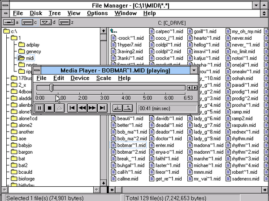
Task: Select the babyjo folder
Action: coord(21,145)
